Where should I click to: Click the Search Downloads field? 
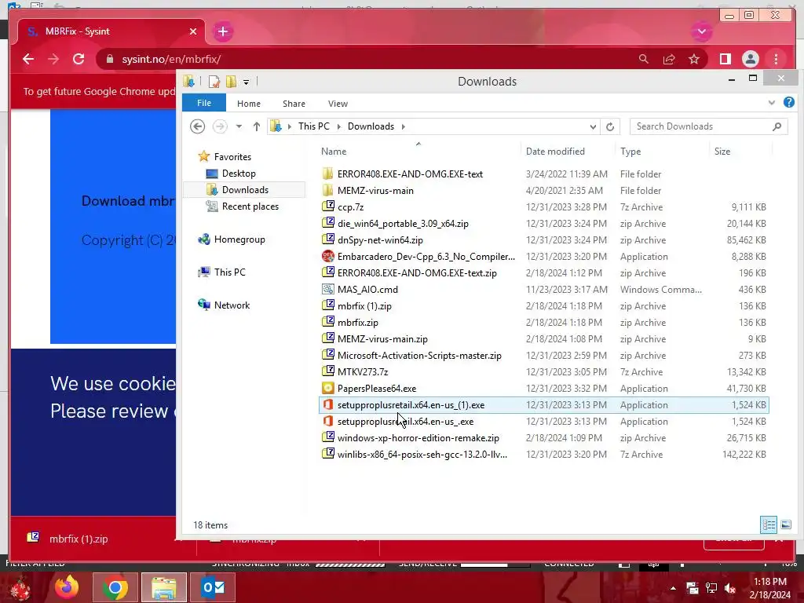[709, 126]
